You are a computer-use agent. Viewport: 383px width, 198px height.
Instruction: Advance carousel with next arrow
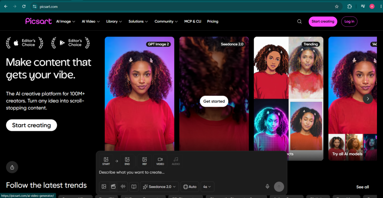[x=368, y=99]
